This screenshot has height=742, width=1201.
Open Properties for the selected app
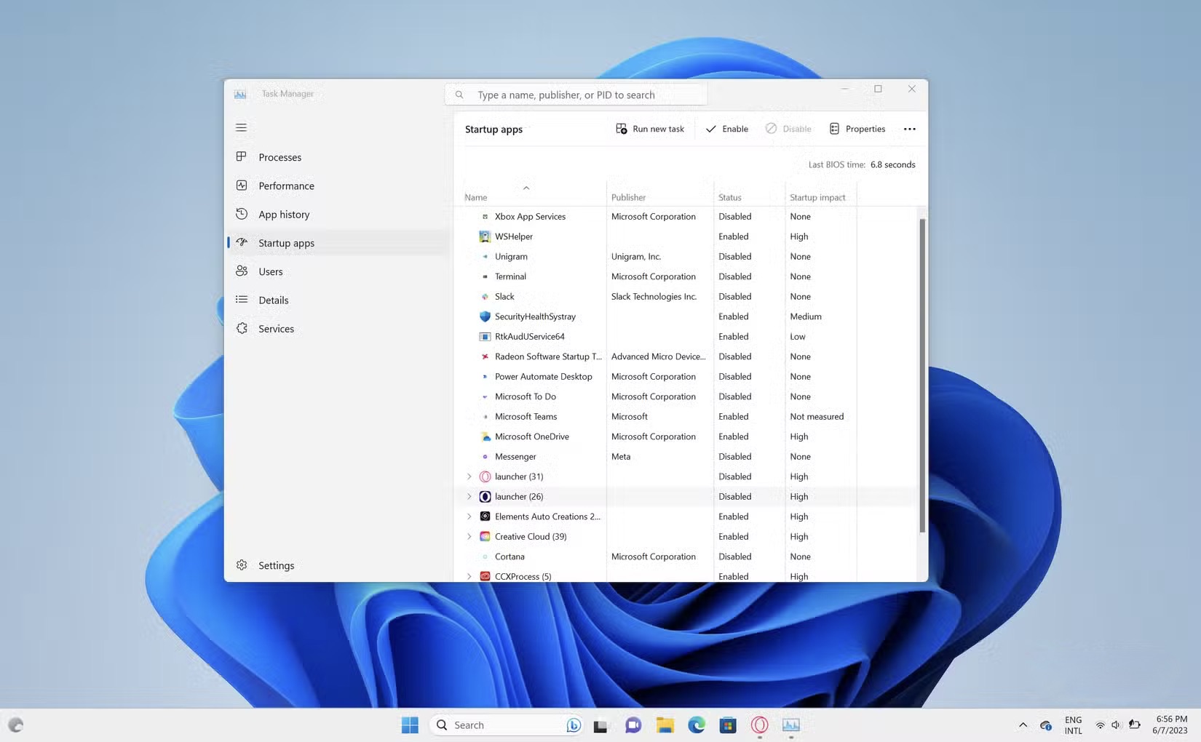[857, 129]
